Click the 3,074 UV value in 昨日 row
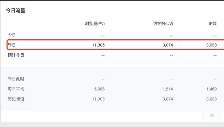The width and height of the screenshot is (224, 127). tap(168, 45)
